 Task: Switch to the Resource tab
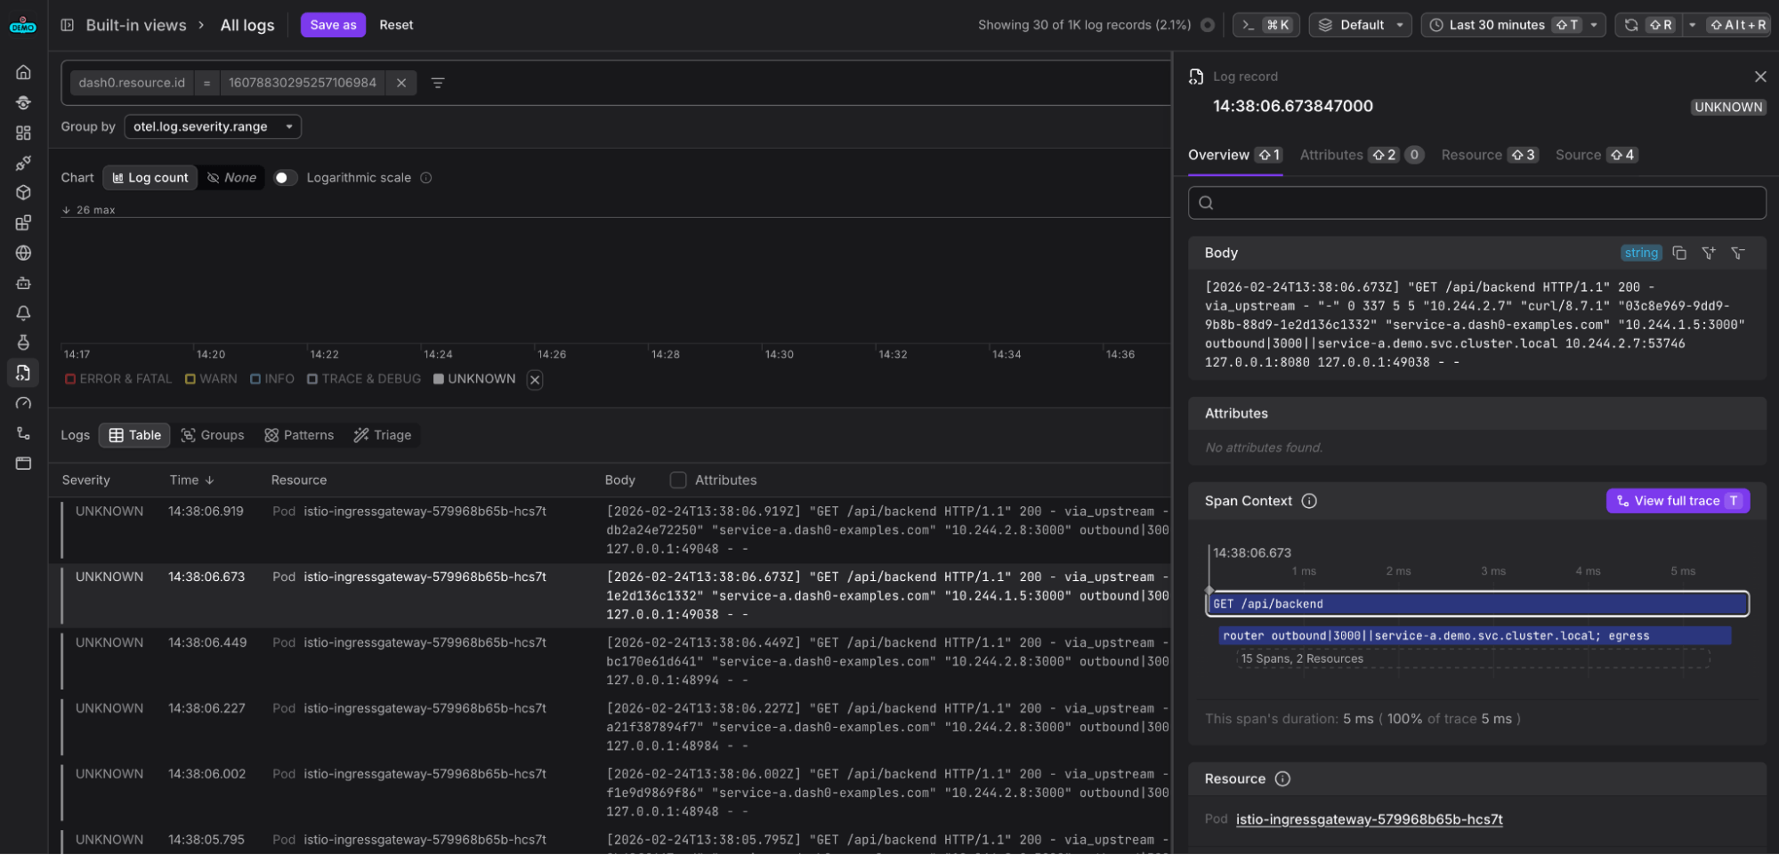[1490, 155]
